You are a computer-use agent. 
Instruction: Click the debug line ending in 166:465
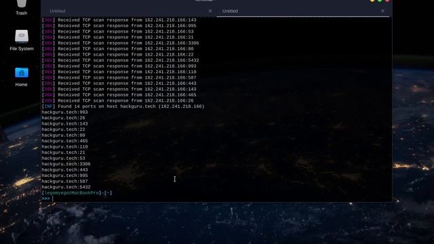(119, 95)
